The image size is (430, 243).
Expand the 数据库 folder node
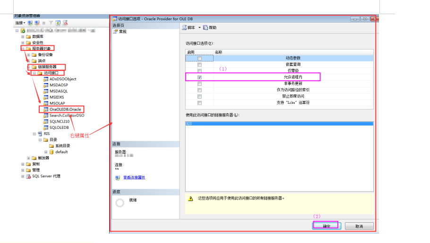coord(23,37)
